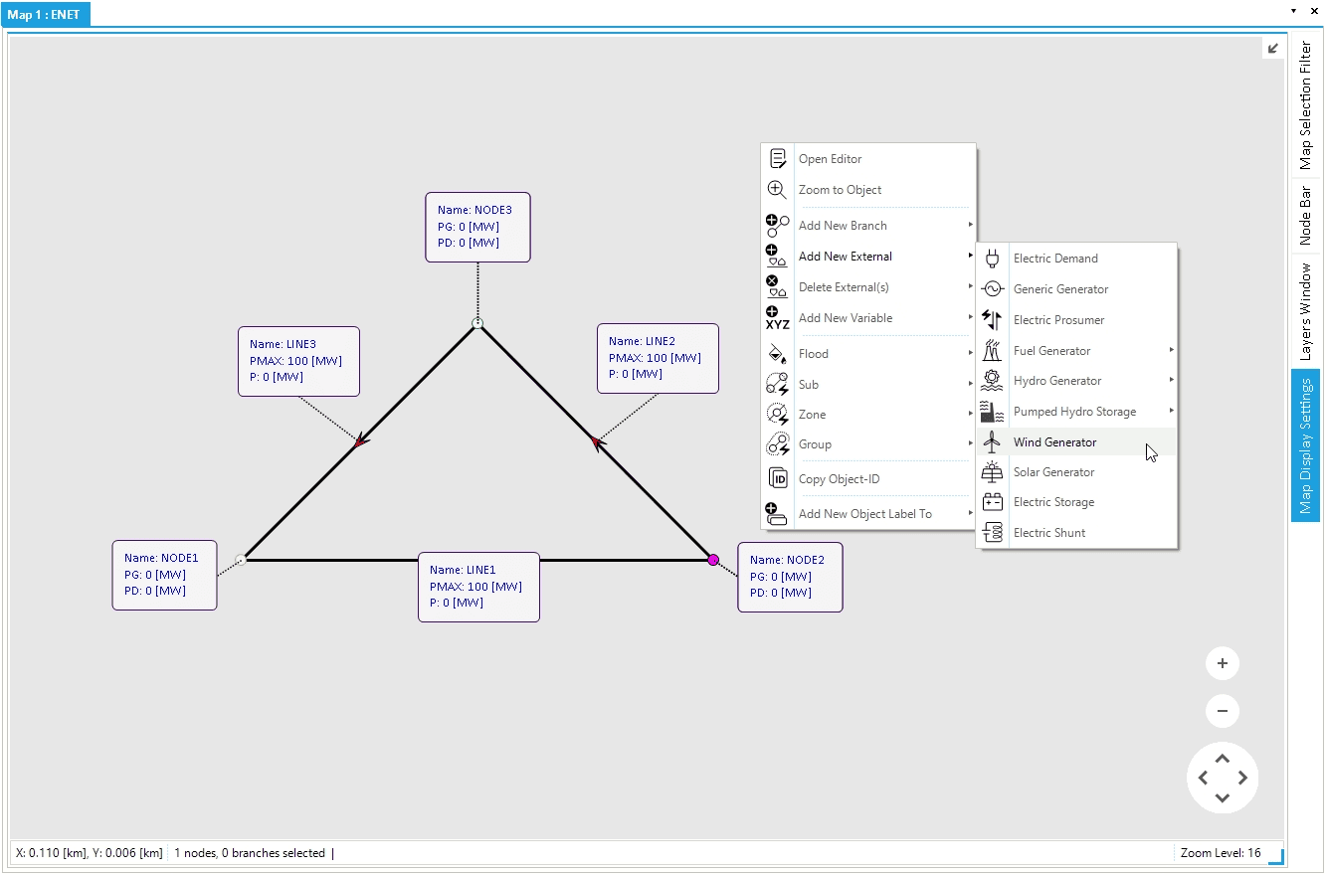Image resolution: width=1325 pixels, height=874 pixels.
Task: Click the Electric Shunt icon
Action: (x=992, y=533)
